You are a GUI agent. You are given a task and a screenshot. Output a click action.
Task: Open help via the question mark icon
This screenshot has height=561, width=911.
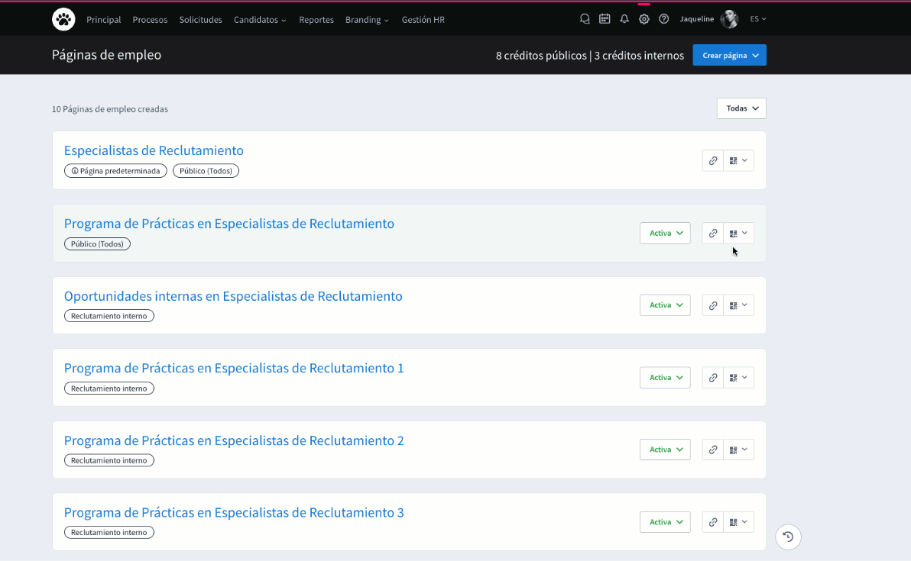(x=663, y=18)
